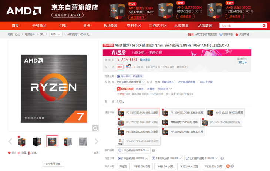Image resolution: width=270 pixels, height=171 pixels.
Task: Open the AMD brand breadcrumb dropdown
Action: coord(56,34)
